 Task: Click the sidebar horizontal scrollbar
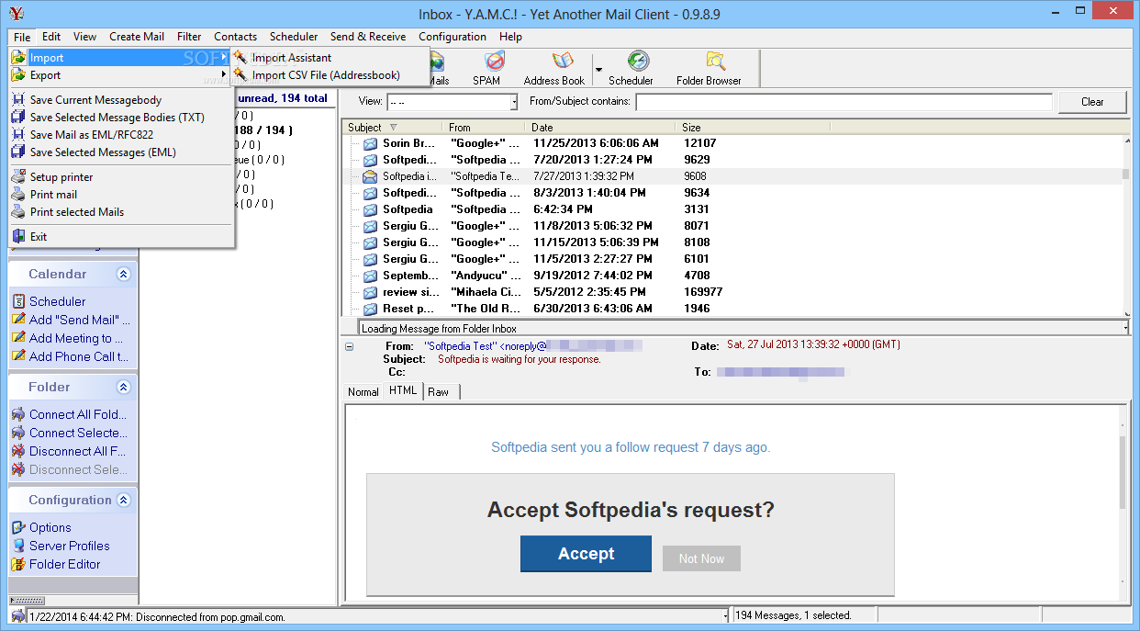tap(73, 600)
